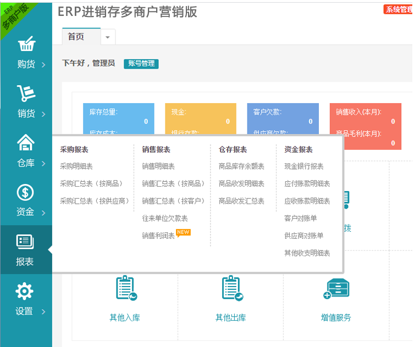420x347 pixels.
Task: Open 客户对账单 report
Action: click(x=301, y=219)
